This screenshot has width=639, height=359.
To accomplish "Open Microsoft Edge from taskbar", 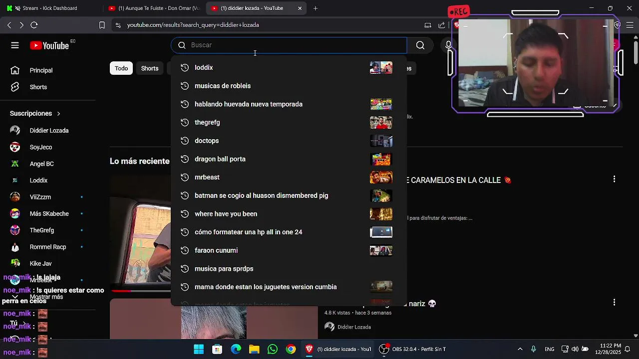I will [236, 349].
